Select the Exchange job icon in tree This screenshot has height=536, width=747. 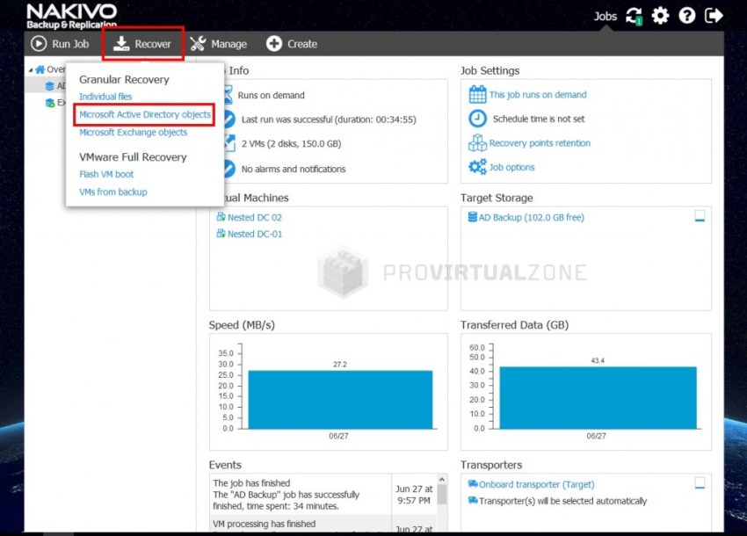[49, 103]
